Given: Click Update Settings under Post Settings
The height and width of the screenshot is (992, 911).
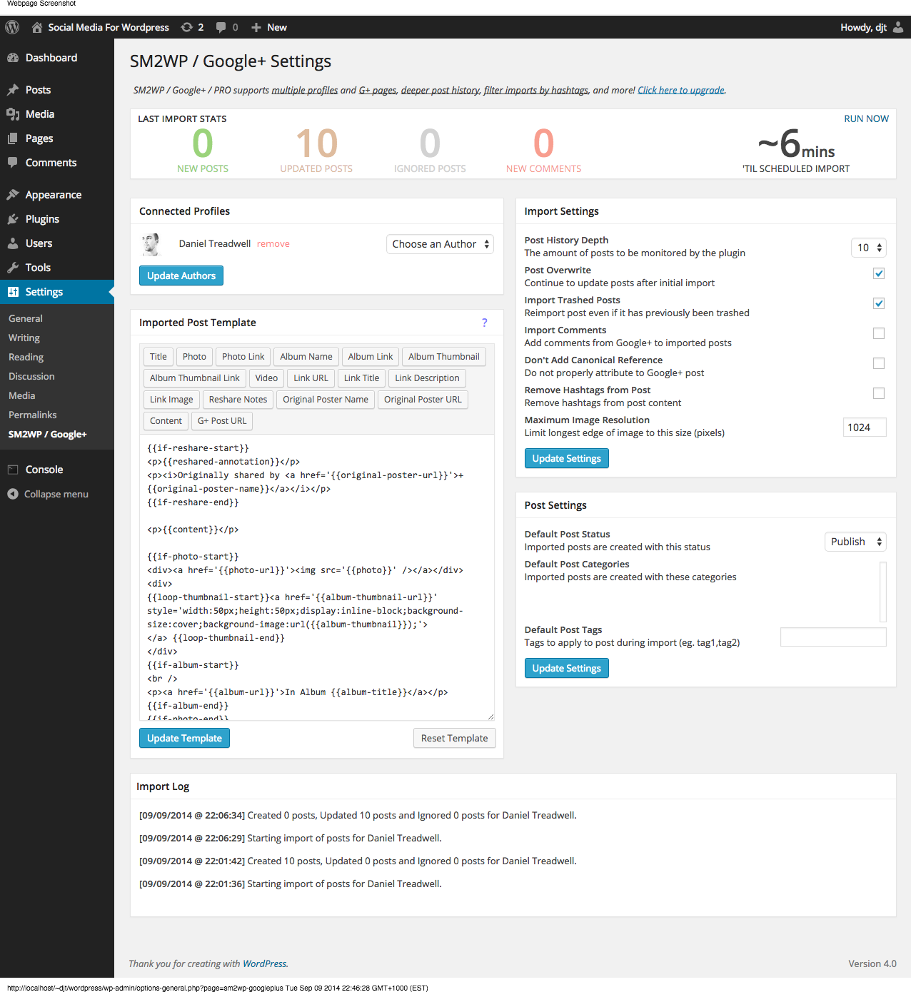Looking at the screenshot, I should [x=567, y=668].
